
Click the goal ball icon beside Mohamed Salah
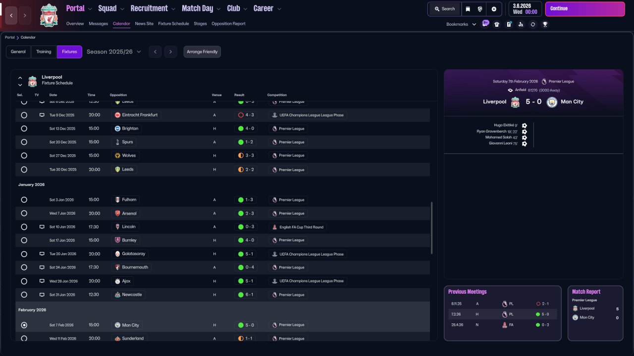pos(524,137)
